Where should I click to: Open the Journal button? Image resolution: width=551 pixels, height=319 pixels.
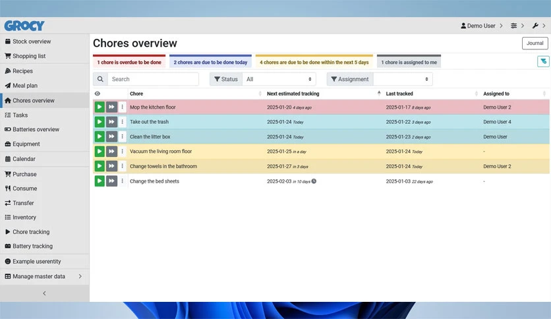point(535,43)
